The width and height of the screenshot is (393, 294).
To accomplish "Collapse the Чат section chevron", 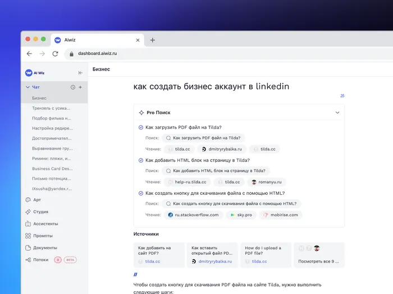I will (x=28, y=87).
